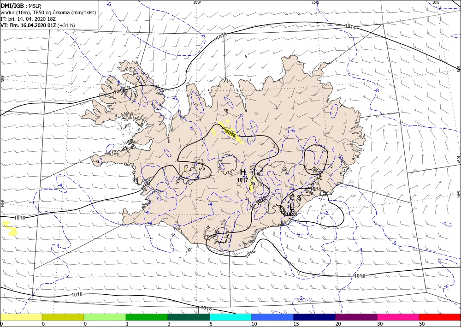Click the '1017' pressure value under H

pos(242,179)
